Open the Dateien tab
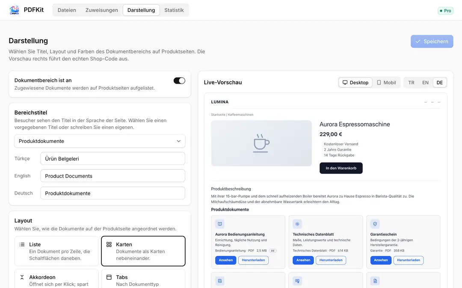This screenshot has height=288, width=462. click(67, 10)
